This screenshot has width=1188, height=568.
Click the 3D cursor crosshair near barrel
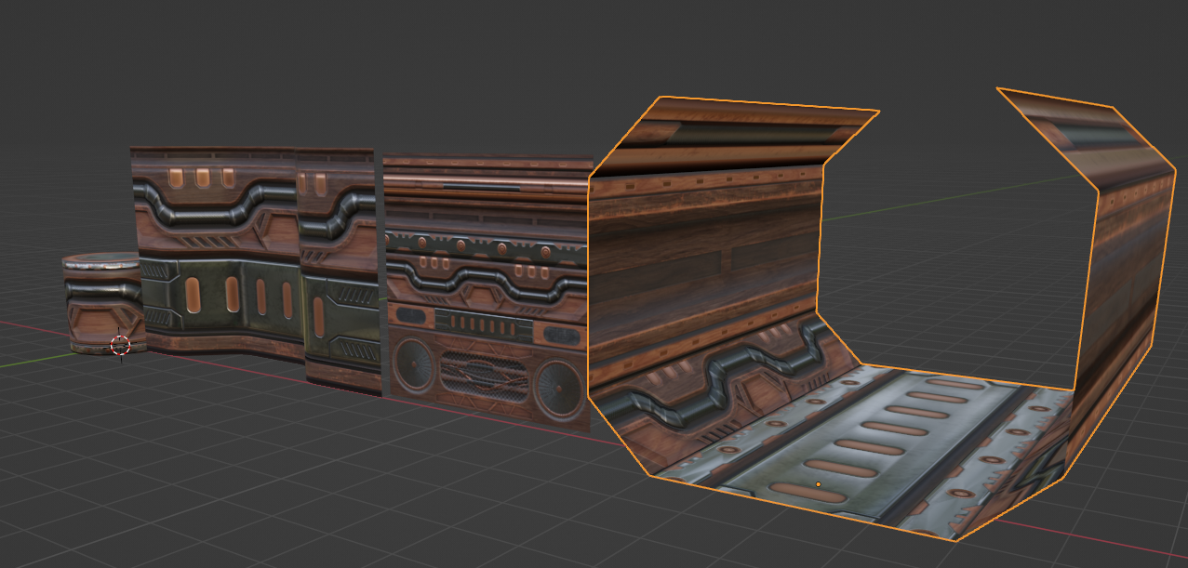click(120, 346)
